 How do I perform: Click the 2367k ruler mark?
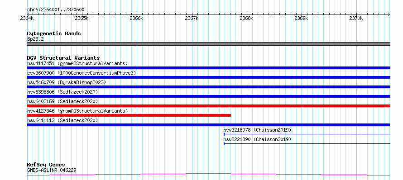coord(192,19)
